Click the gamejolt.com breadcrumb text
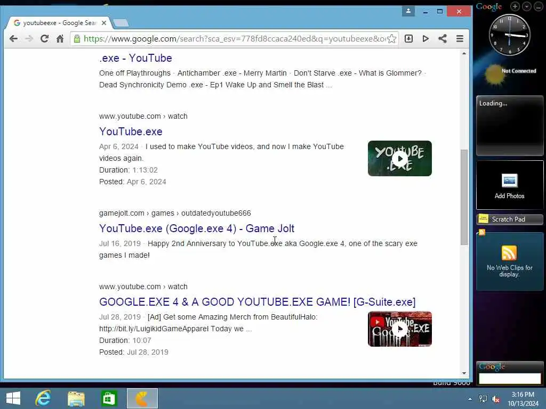546x409 pixels. (x=175, y=213)
